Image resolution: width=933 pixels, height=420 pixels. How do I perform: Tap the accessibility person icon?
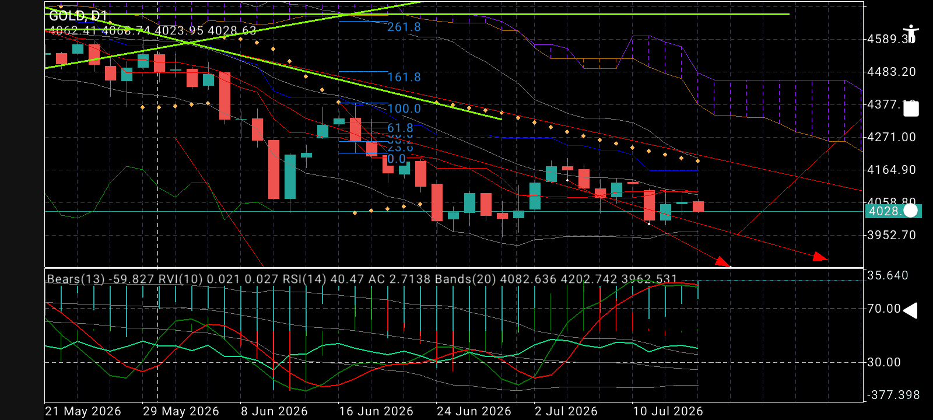[x=910, y=34]
